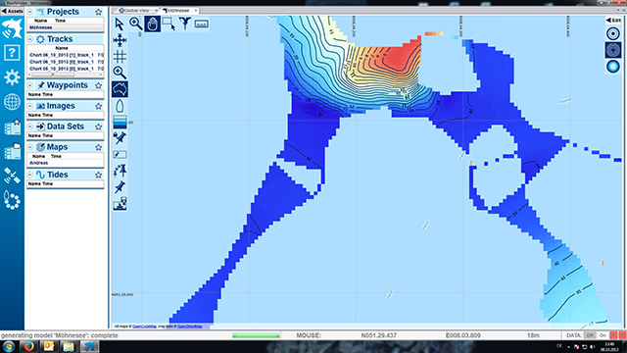Screen dimensions: 627x353
Task: Open the OpenStreetMap attribution link
Action: pos(190,327)
